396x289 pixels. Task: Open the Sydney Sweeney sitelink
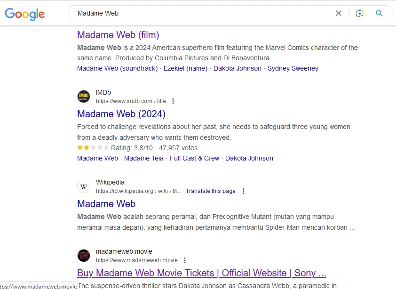click(293, 68)
